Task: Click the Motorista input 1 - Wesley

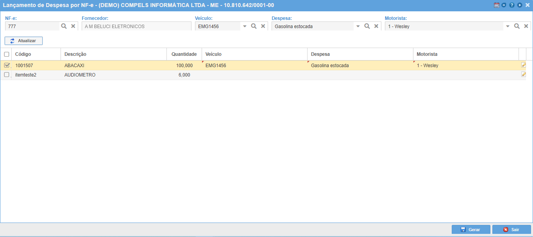Action: click(444, 26)
